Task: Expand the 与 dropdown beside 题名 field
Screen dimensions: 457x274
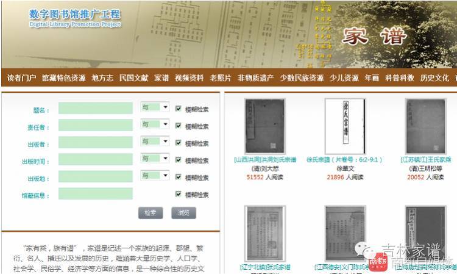Action: pos(155,107)
